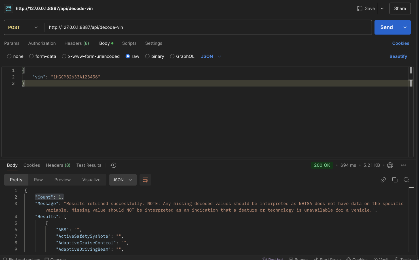Switch to the Settings tab
The width and height of the screenshot is (419, 260).
pos(154,43)
